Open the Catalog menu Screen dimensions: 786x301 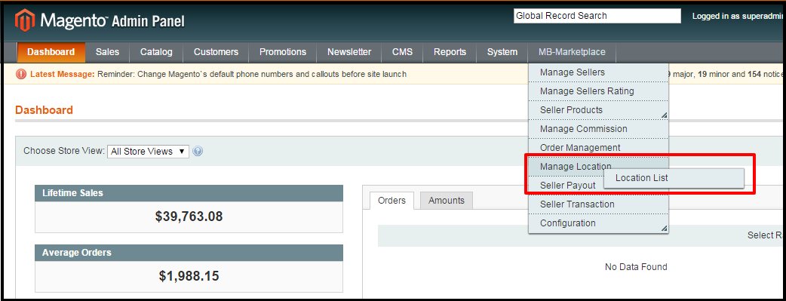point(156,52)
